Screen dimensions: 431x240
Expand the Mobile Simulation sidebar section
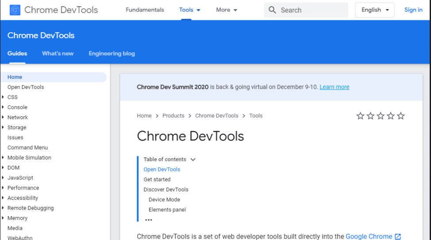click(3, 157)
